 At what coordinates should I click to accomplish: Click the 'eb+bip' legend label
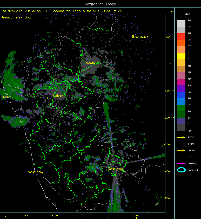[192, 164]
